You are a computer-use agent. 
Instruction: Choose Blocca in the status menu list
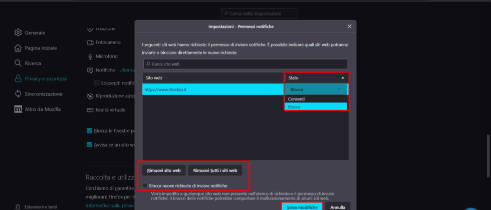coord(316,107)
